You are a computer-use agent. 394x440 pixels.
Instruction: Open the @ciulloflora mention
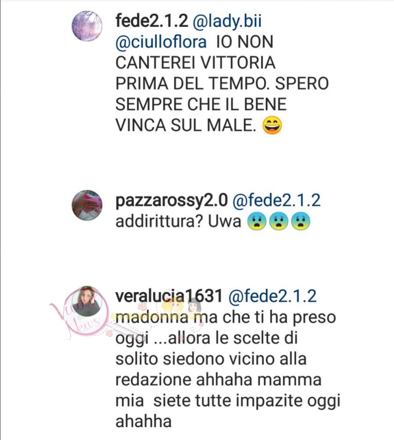point(161,42)
